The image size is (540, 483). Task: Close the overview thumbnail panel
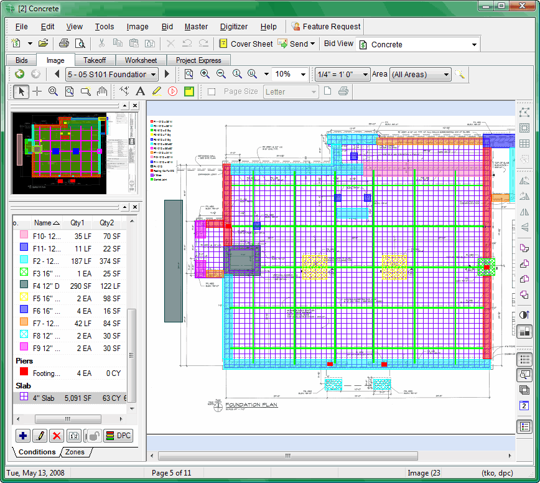tap(135, 105)
